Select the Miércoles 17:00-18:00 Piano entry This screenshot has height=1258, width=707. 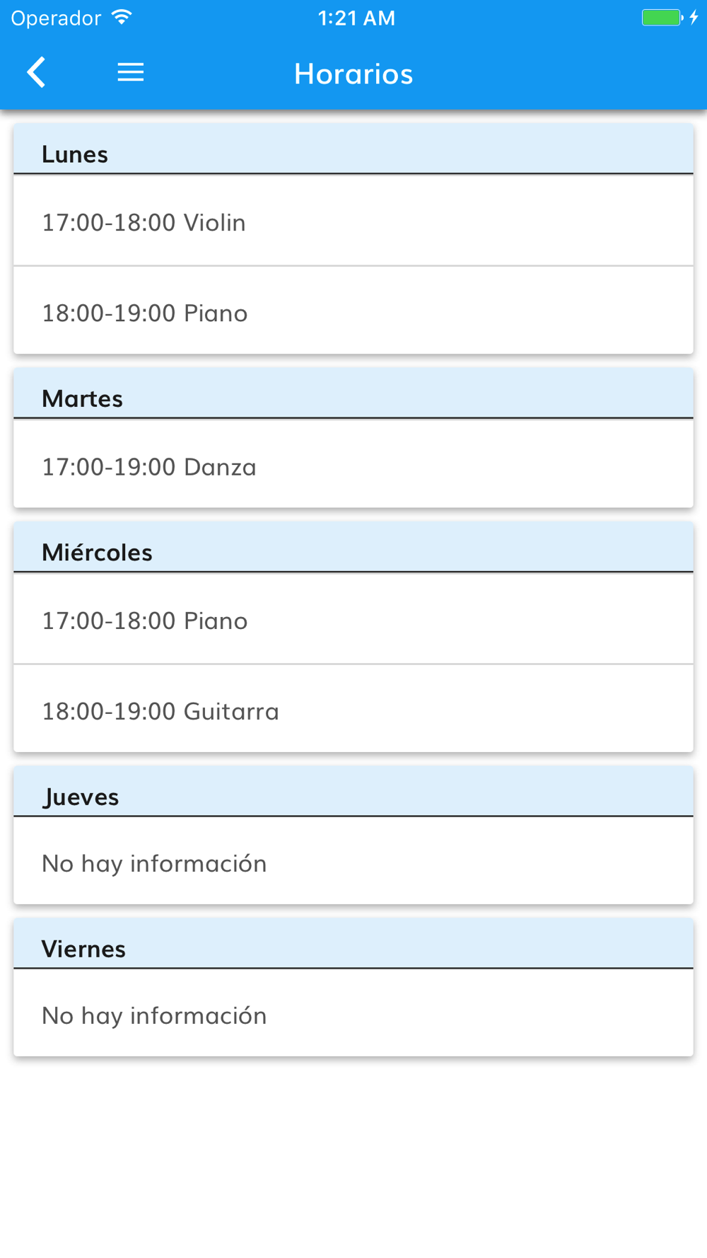click(x=353, y=621)
